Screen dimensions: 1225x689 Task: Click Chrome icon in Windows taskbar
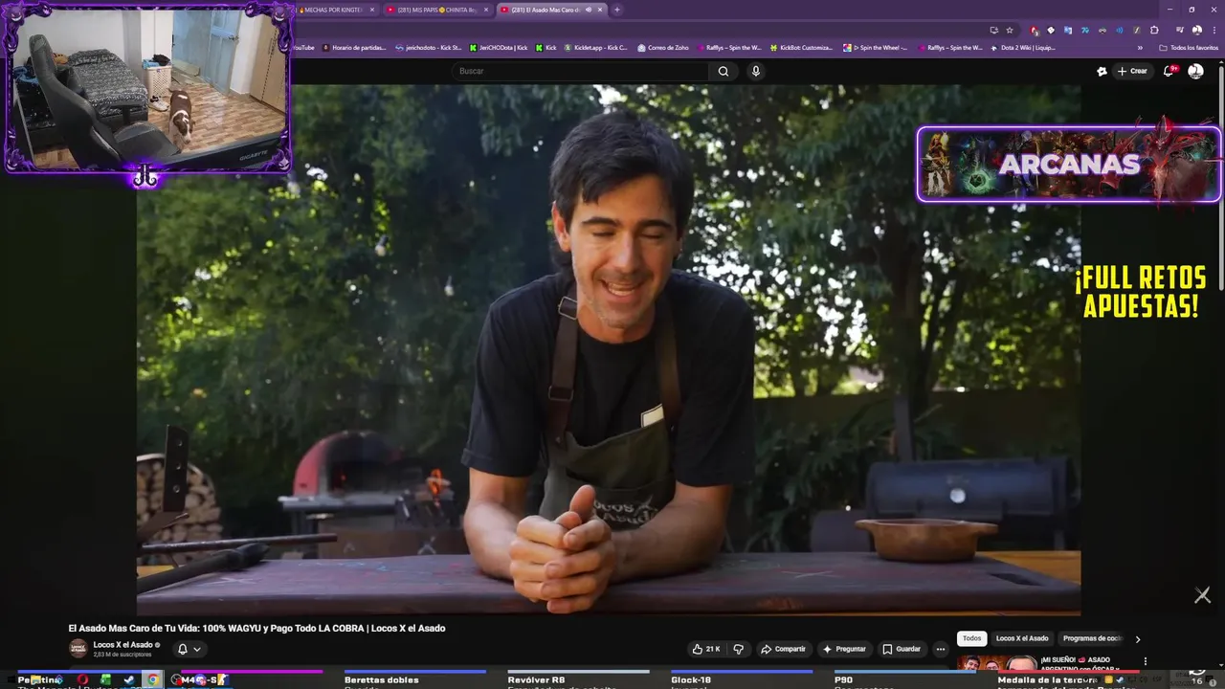coord(152,679)
